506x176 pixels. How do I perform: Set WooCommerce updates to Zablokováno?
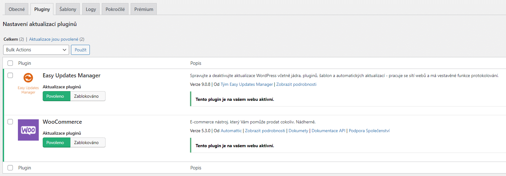(x=88, y=142)
